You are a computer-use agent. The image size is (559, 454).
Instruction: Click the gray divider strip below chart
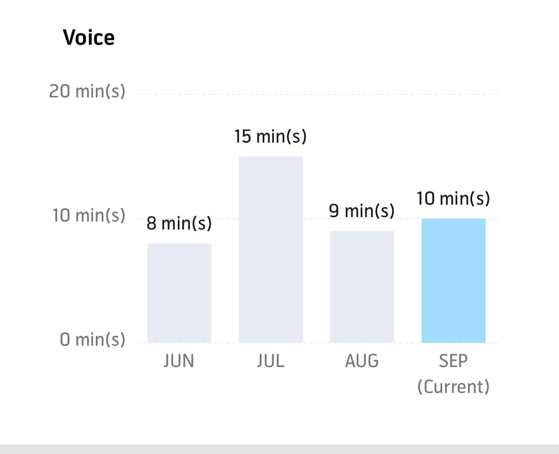pyautogui.click(x=279, y=449)
